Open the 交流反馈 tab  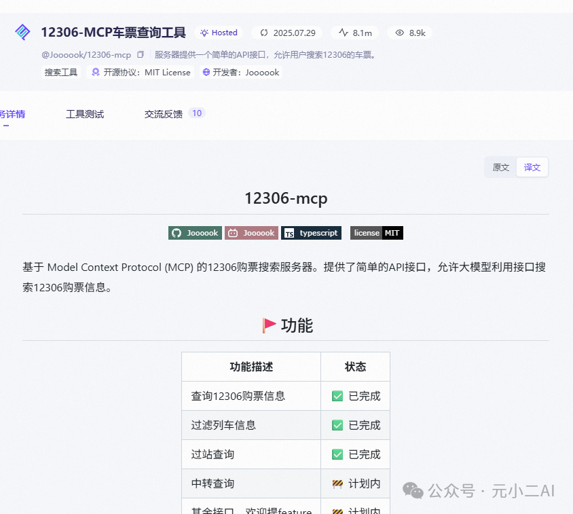pyautogui.click(x=164, y=114)
